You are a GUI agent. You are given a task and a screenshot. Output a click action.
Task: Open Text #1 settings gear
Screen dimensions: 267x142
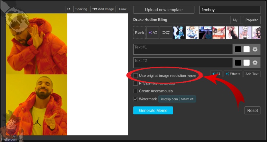(255, 49)
